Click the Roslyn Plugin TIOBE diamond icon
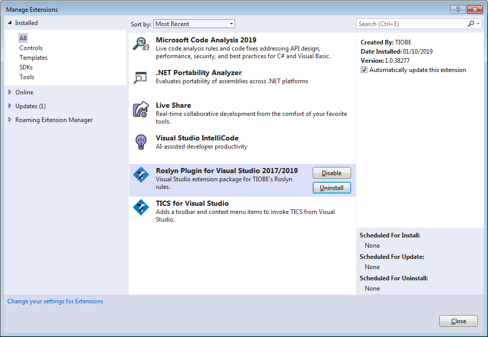 pos(141,175)
